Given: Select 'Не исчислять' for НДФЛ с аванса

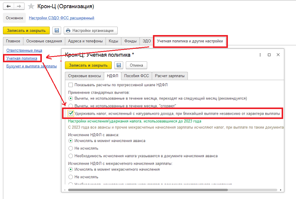Looking at the screenshot, I should point(71,148).
